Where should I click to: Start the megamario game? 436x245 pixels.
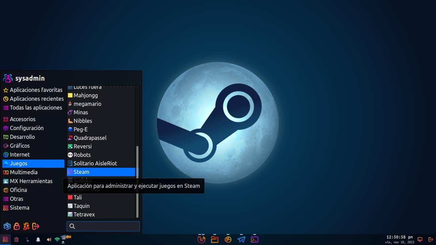pos(101,104)
